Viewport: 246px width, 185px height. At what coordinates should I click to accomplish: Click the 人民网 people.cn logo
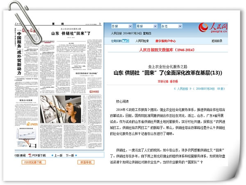(213, 28)
